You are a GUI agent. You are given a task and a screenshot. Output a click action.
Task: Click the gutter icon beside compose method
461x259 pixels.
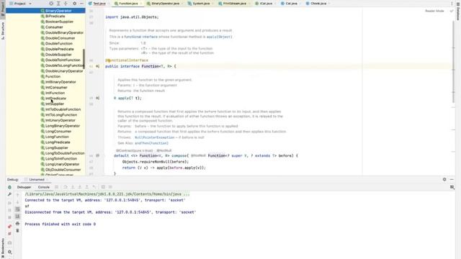point(98,155)
